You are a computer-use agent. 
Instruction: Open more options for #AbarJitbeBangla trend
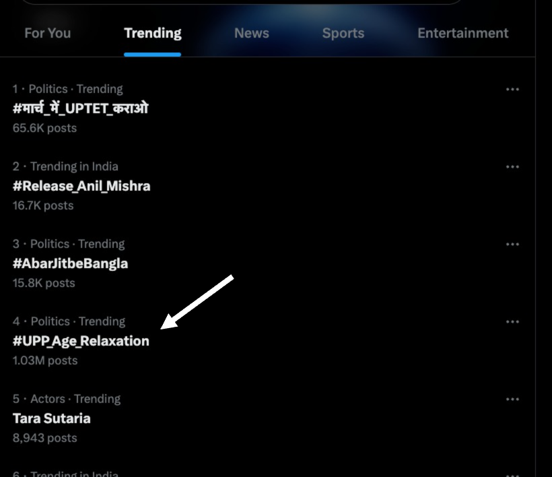[512, 245]
